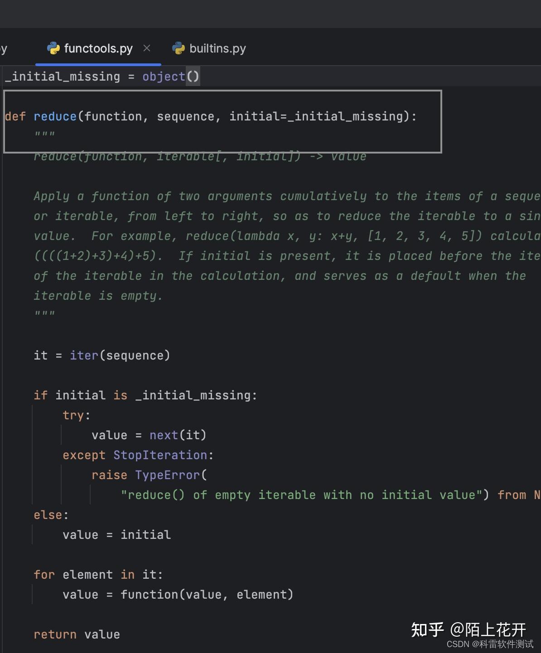Viewport: 541px width, 653px height.
Task: Click the _initial_missing variable assignment
Action: pyautogui.click(x=63, y=77)
